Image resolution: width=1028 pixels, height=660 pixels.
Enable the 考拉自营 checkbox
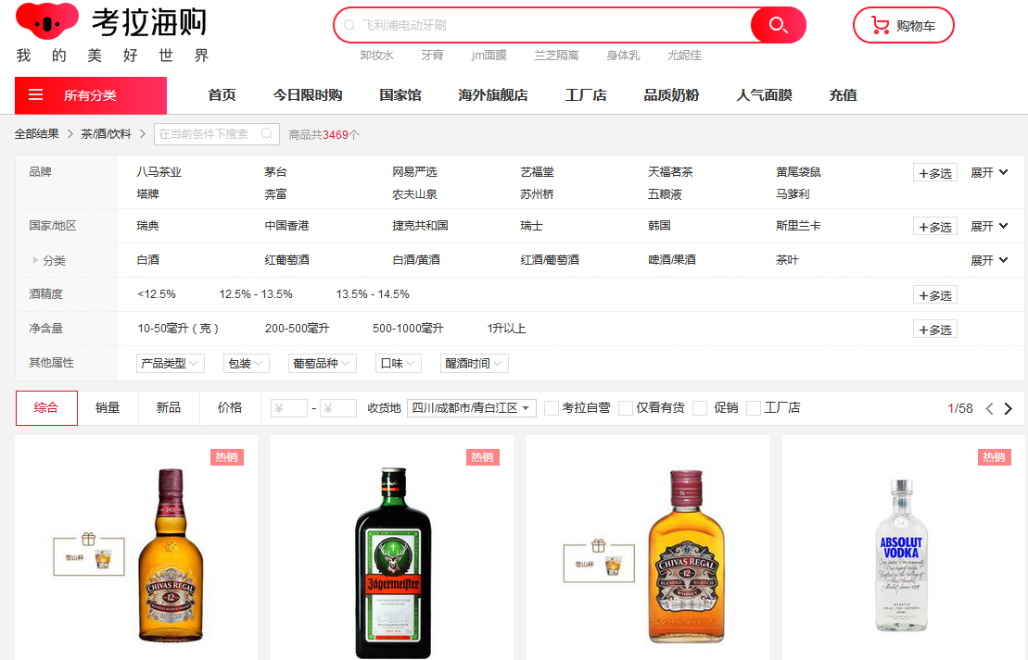point(552,408)
